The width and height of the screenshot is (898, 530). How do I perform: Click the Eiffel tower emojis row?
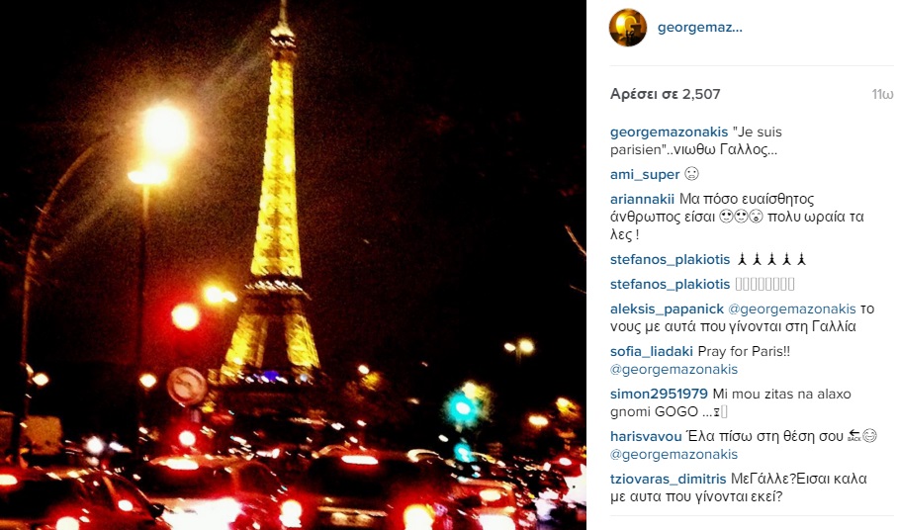tap(771, 260)
